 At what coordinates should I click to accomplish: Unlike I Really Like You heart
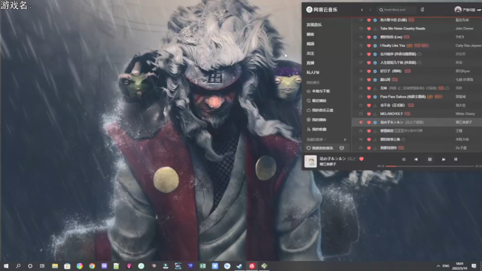pos(369,46)
